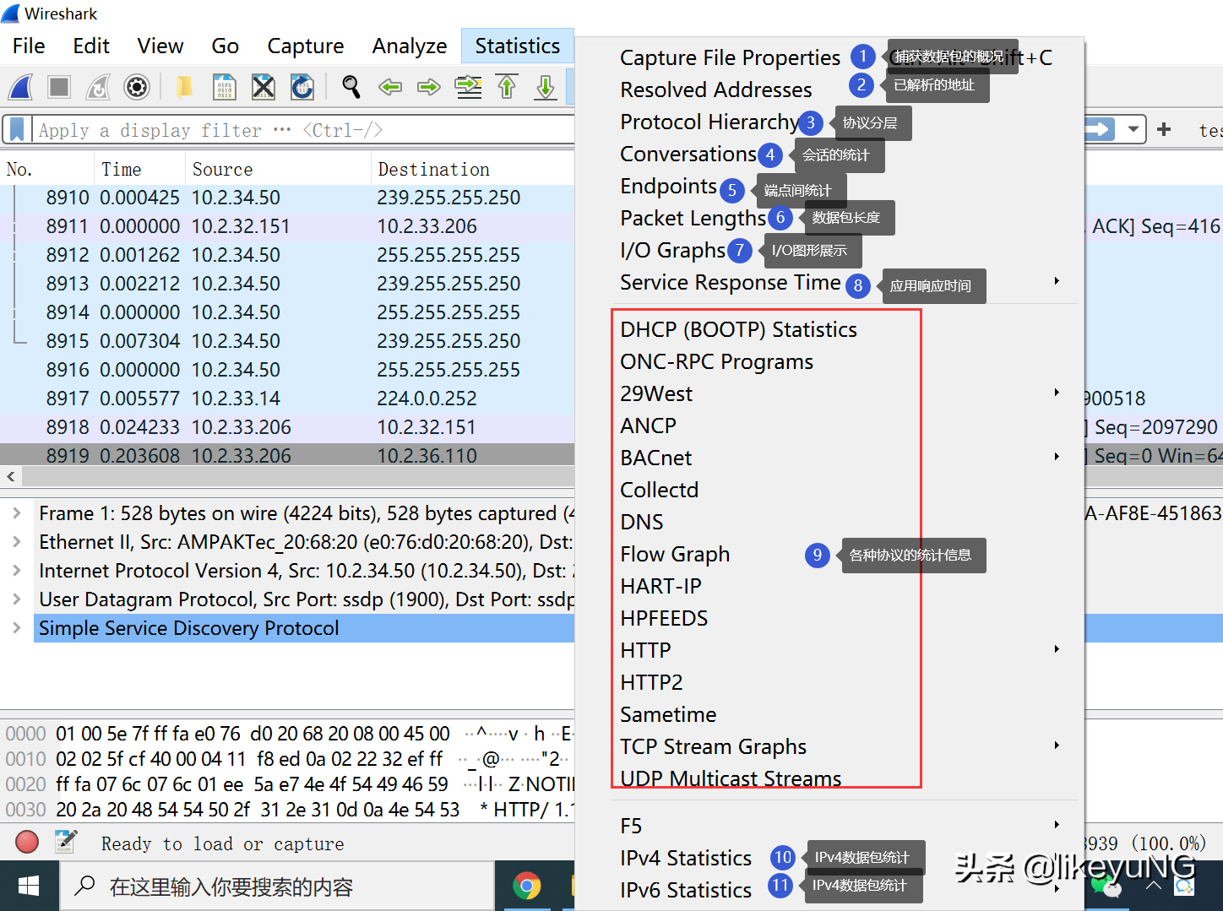
Task: Choose Capture File Properties
Action: (730, 57)
